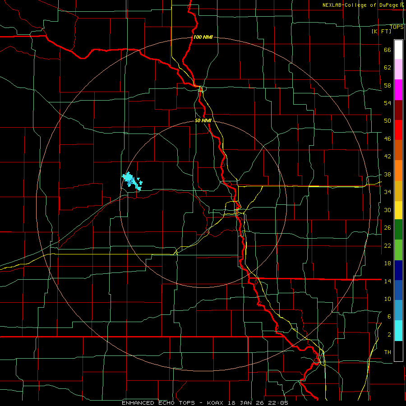The height and width of the screenshot is (406, 406).
Task: Click the 58 legend value
Action: [x=388, y=85]
